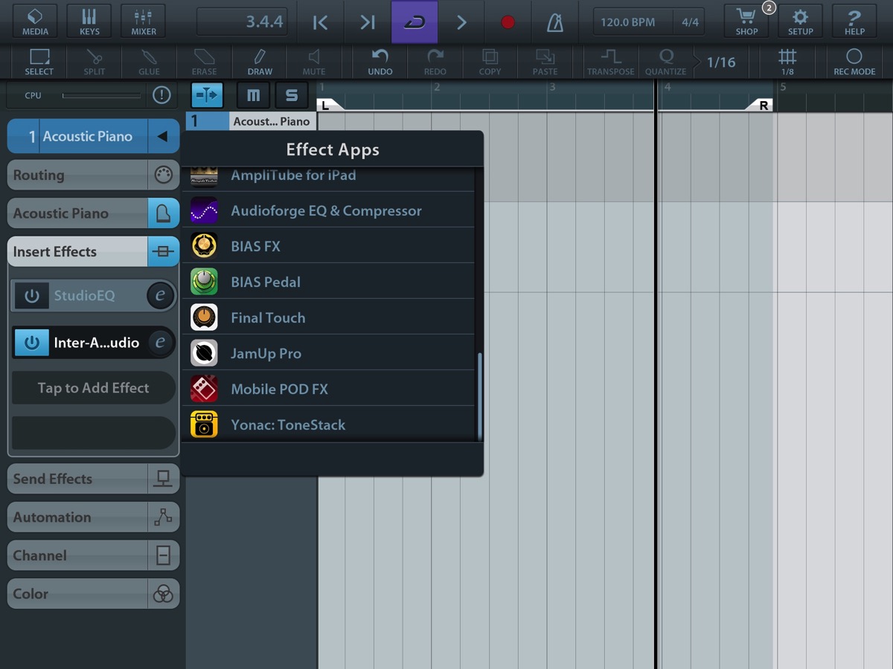Open the Media browser
Image resolution: width=893 pixels, height=669 pixels.
35,22
